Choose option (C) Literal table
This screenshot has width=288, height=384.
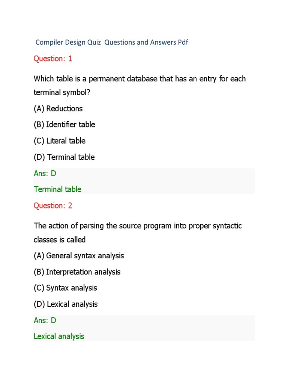60,141
